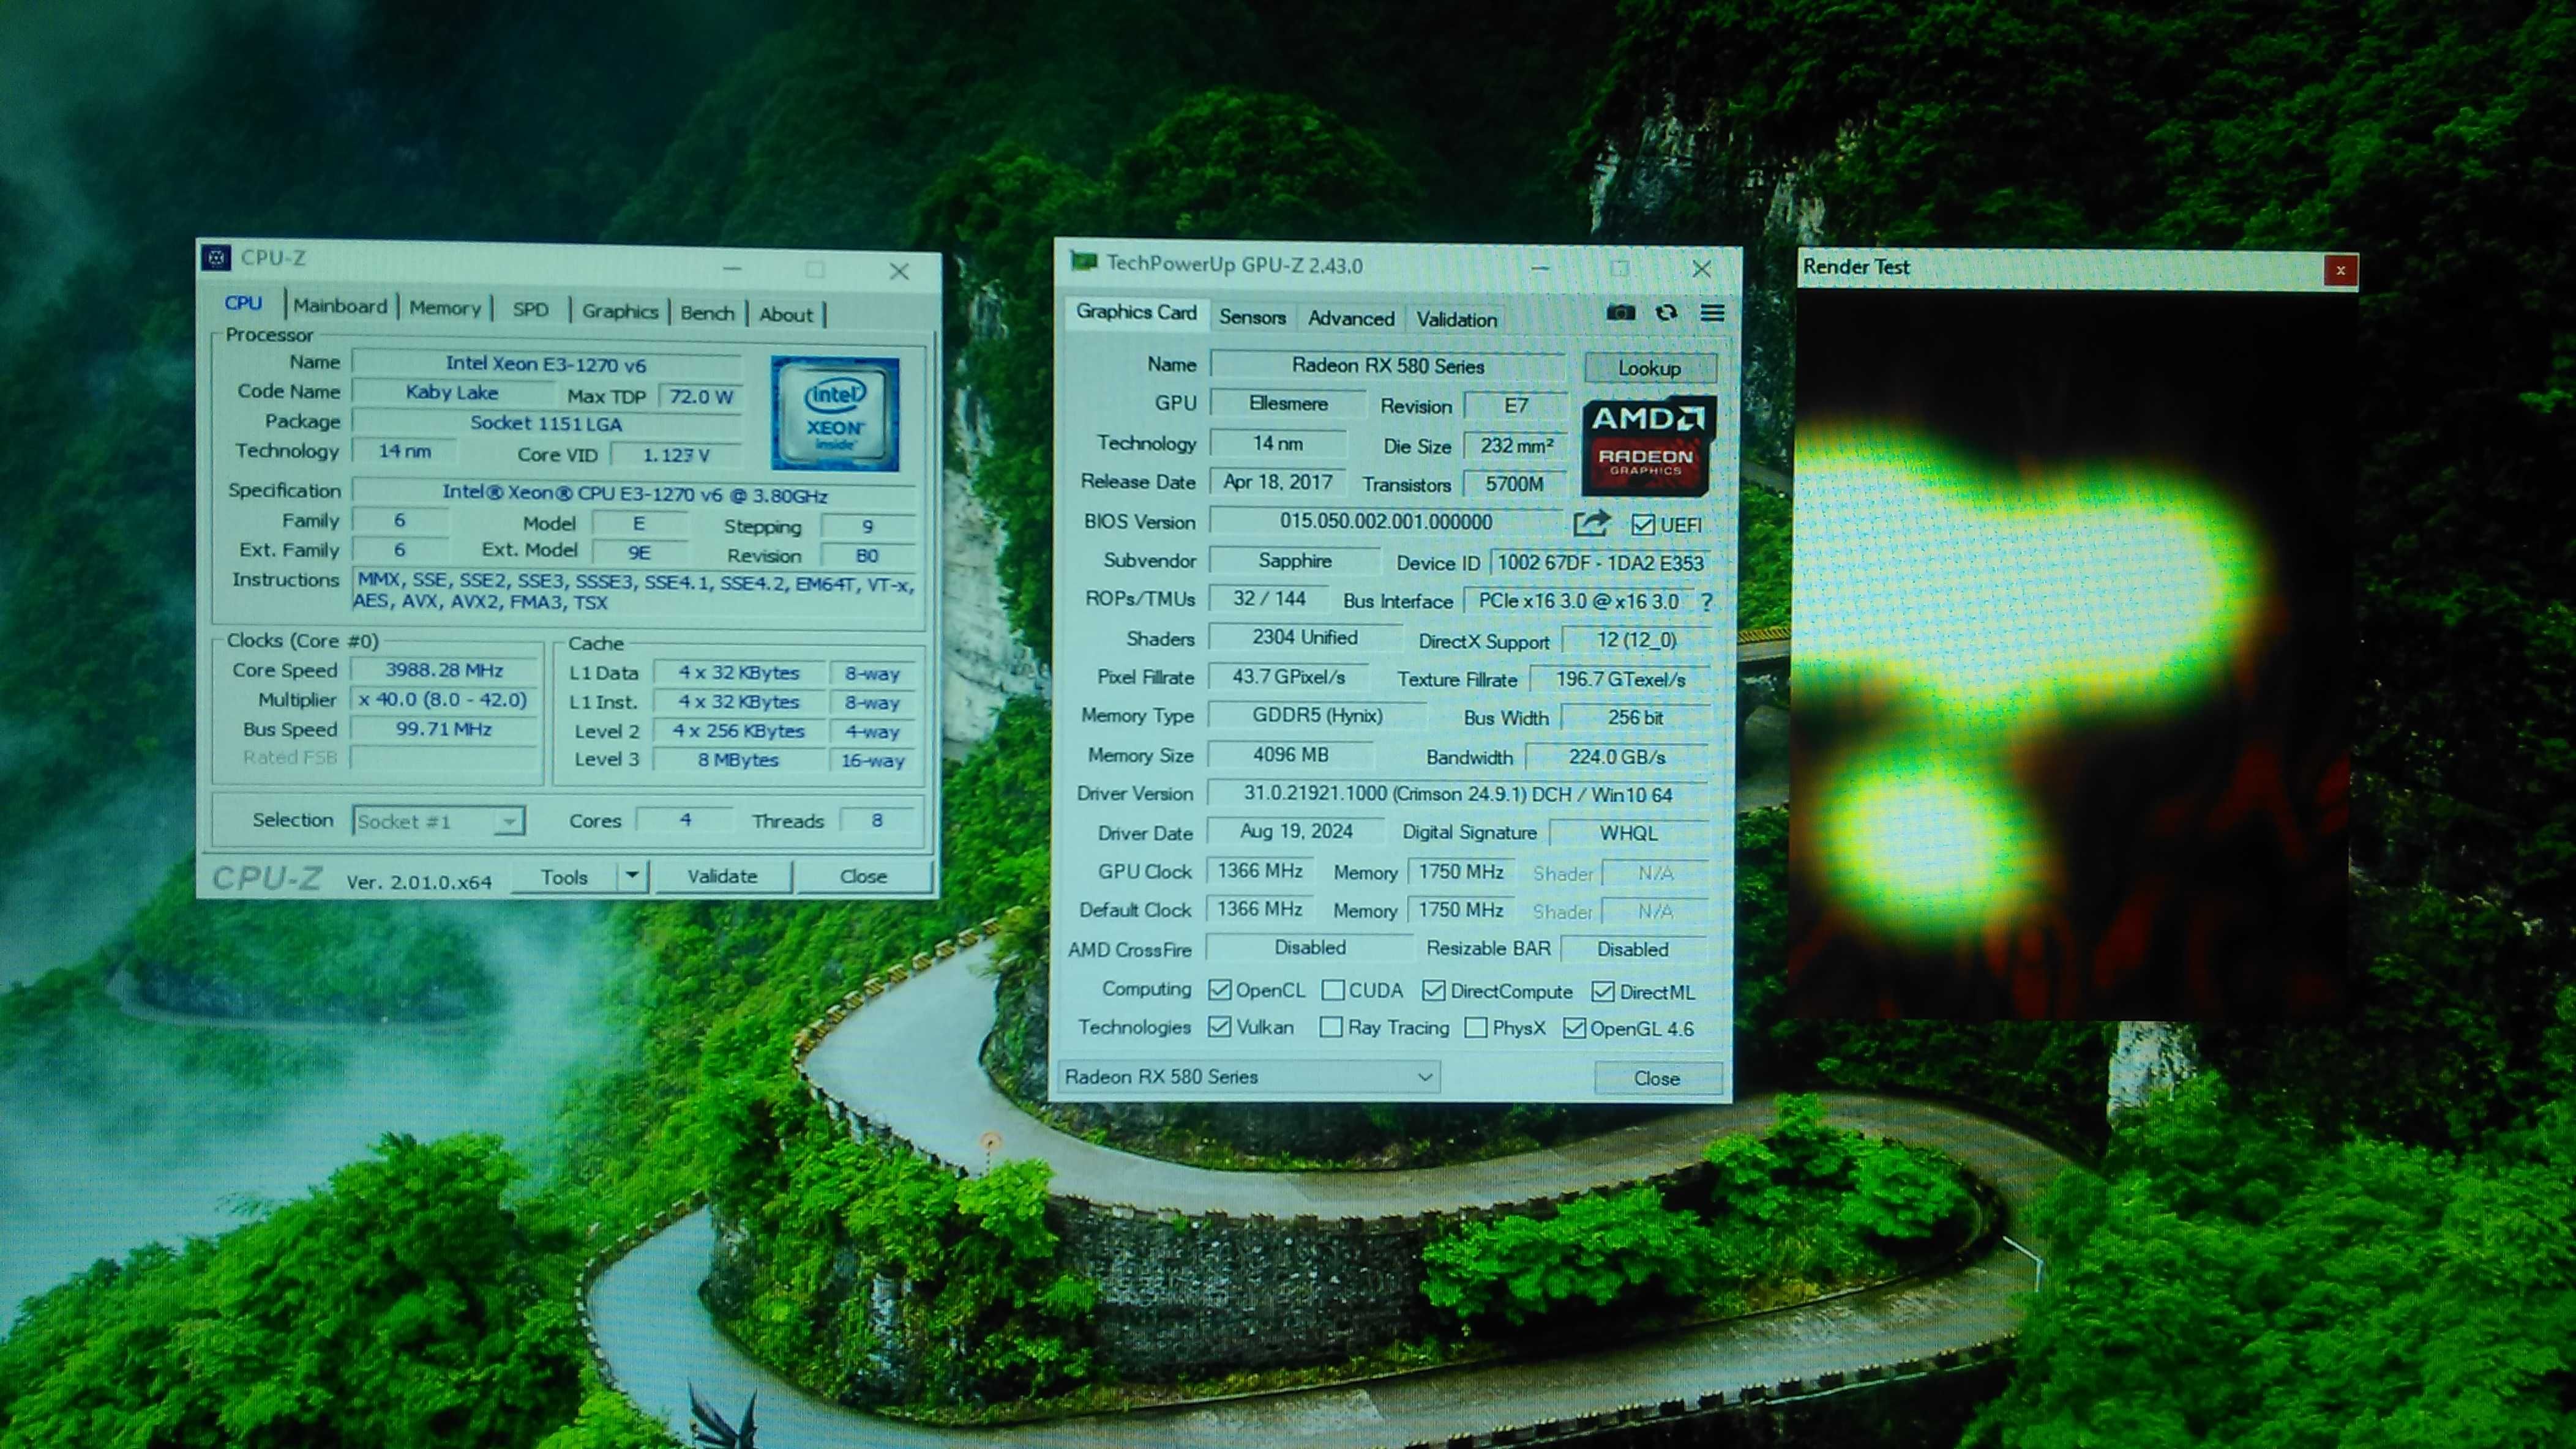This screenshot has height=1449, width=2576.
Task: Switch to the Advanced tab in GPU-Z
Action: pos(1351,318)
